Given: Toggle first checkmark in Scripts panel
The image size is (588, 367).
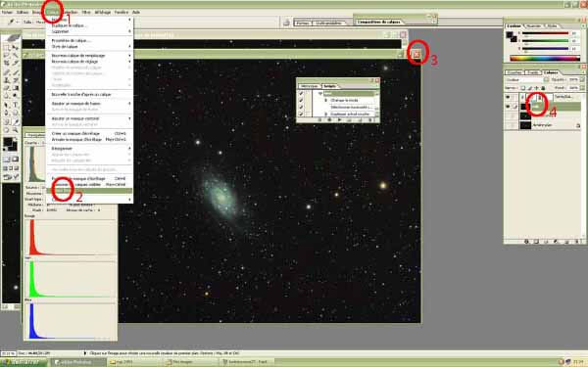Looking at the screenshot, I should point(301,94).
